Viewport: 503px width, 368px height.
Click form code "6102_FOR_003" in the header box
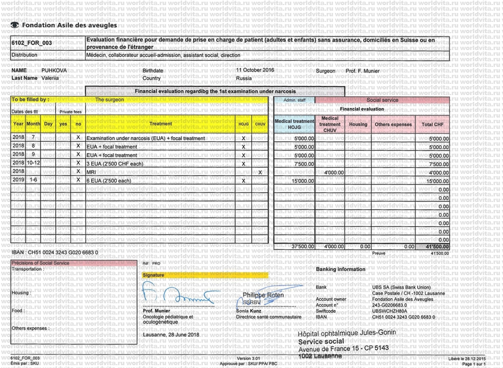[32, 43]
